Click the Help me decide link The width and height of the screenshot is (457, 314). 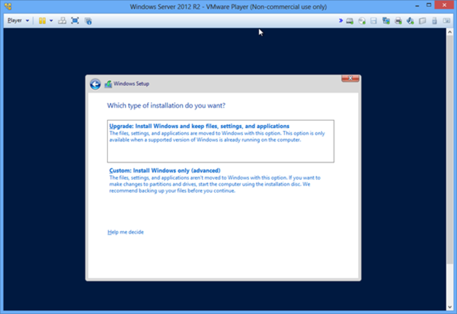(x=126, y=232)
